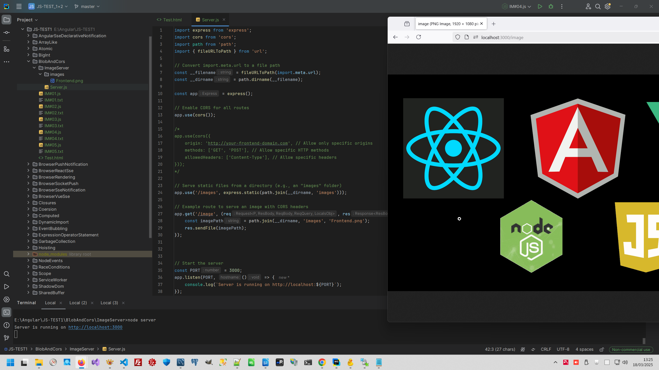Open the IM#04.js run configuration dropdown
Image resolution: width=659 pixels, height=370 pixels.
[517, 6]
